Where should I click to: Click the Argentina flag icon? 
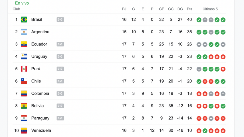click(24, 32)
